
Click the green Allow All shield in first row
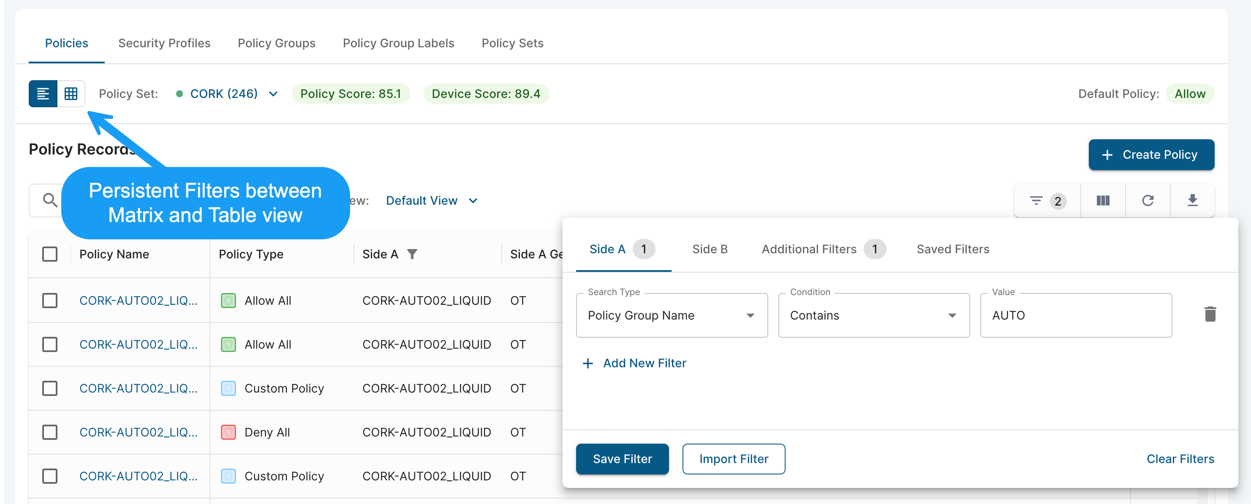click(228, 301)
